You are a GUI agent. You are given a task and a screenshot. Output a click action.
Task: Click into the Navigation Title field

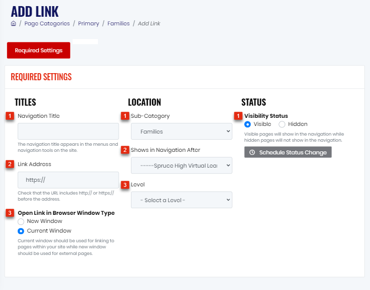[68, 131]
